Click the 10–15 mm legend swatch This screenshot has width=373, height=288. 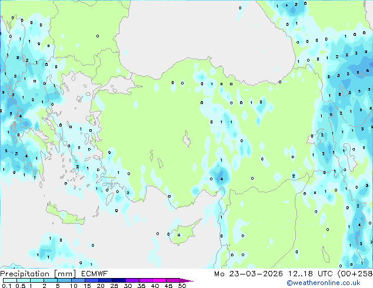78,280
